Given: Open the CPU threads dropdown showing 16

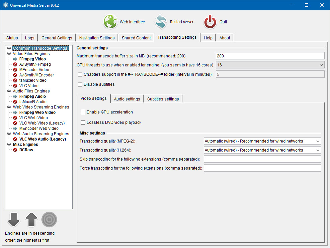Looking at the screenshot, I should pos(270,65).
